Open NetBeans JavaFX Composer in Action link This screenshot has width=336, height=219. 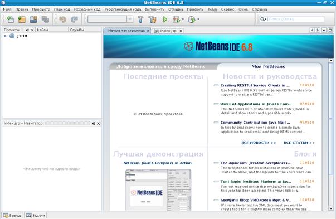[x=158, y=163]
